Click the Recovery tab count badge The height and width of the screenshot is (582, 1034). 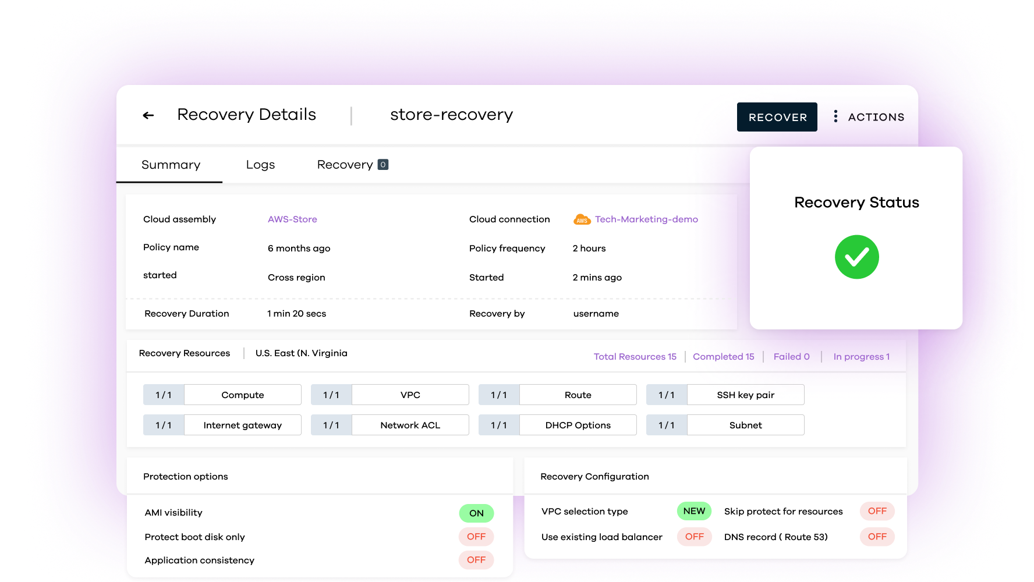click(383, 165)
